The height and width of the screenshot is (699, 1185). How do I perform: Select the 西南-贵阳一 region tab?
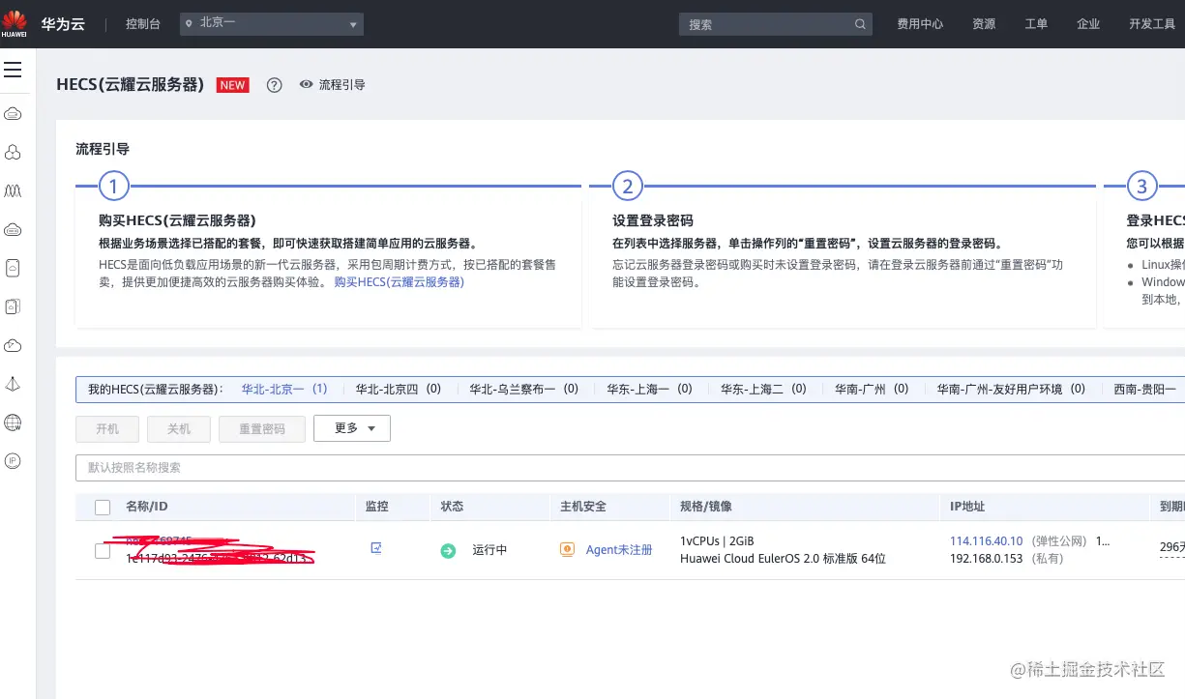(x=1145, y=389)
